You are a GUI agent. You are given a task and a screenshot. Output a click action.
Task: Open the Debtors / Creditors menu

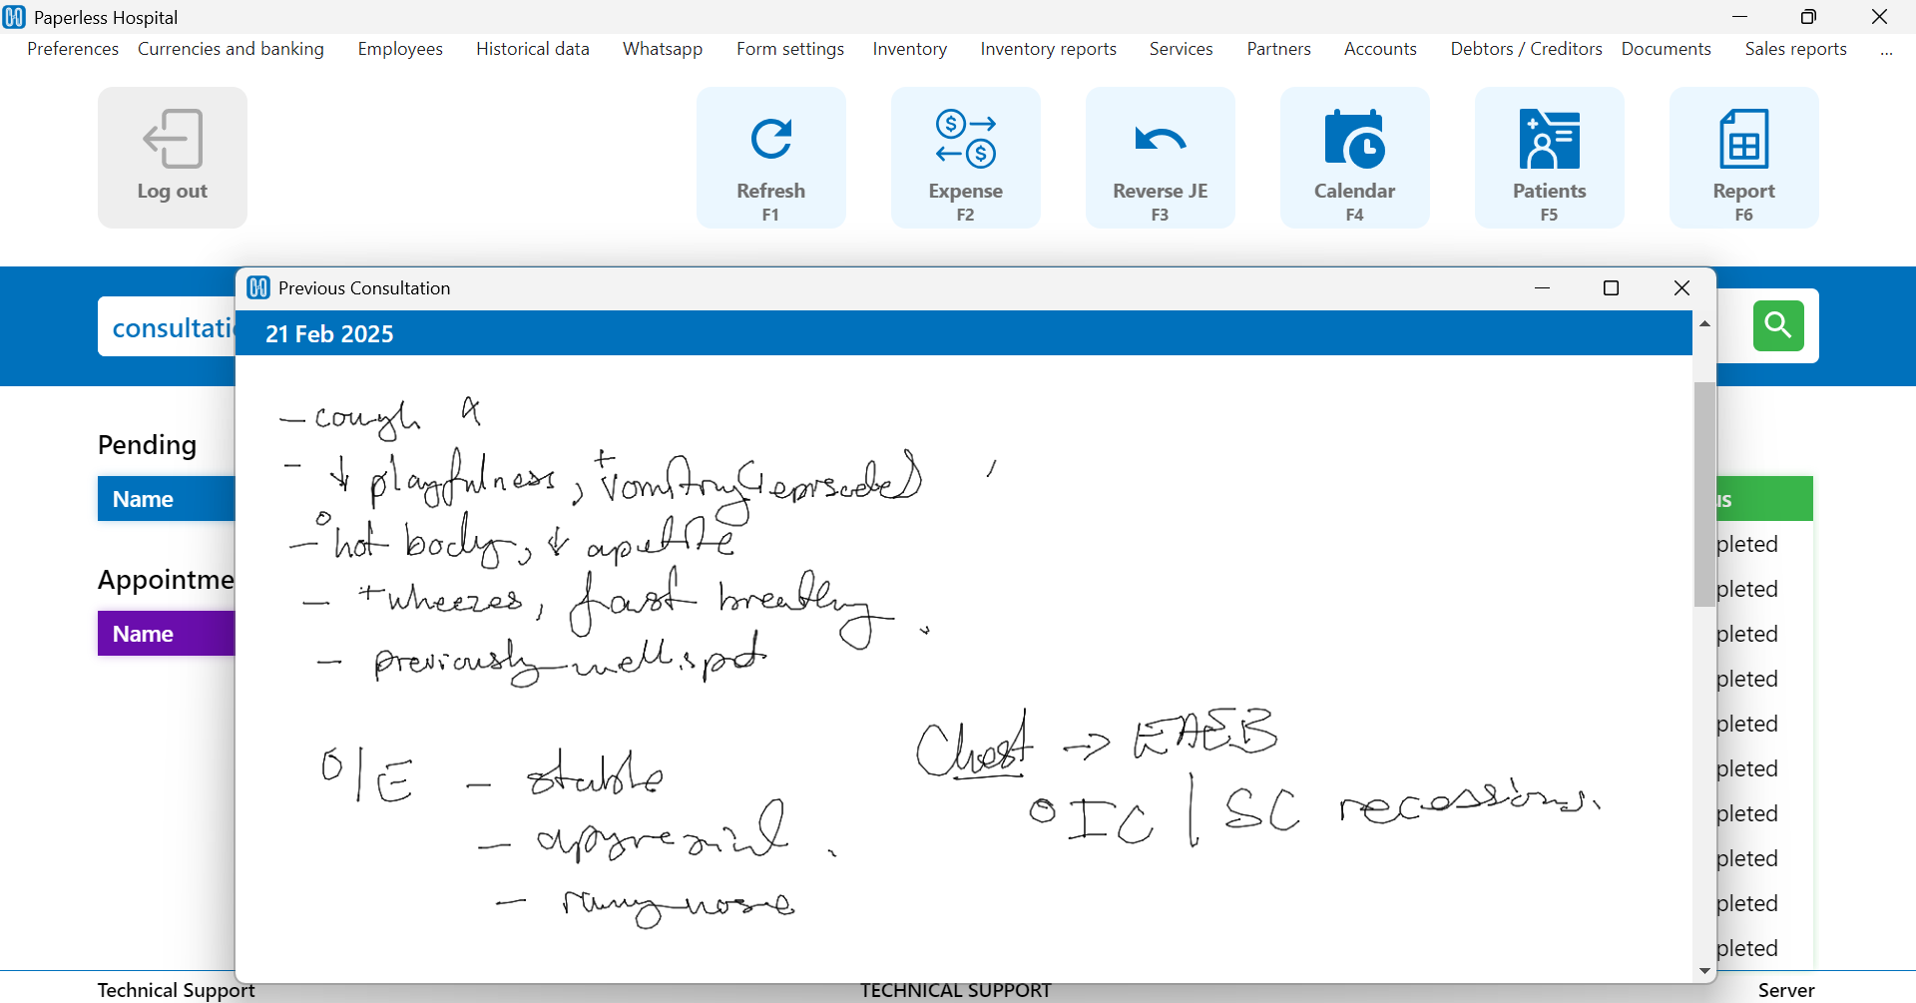[1527, 49]
